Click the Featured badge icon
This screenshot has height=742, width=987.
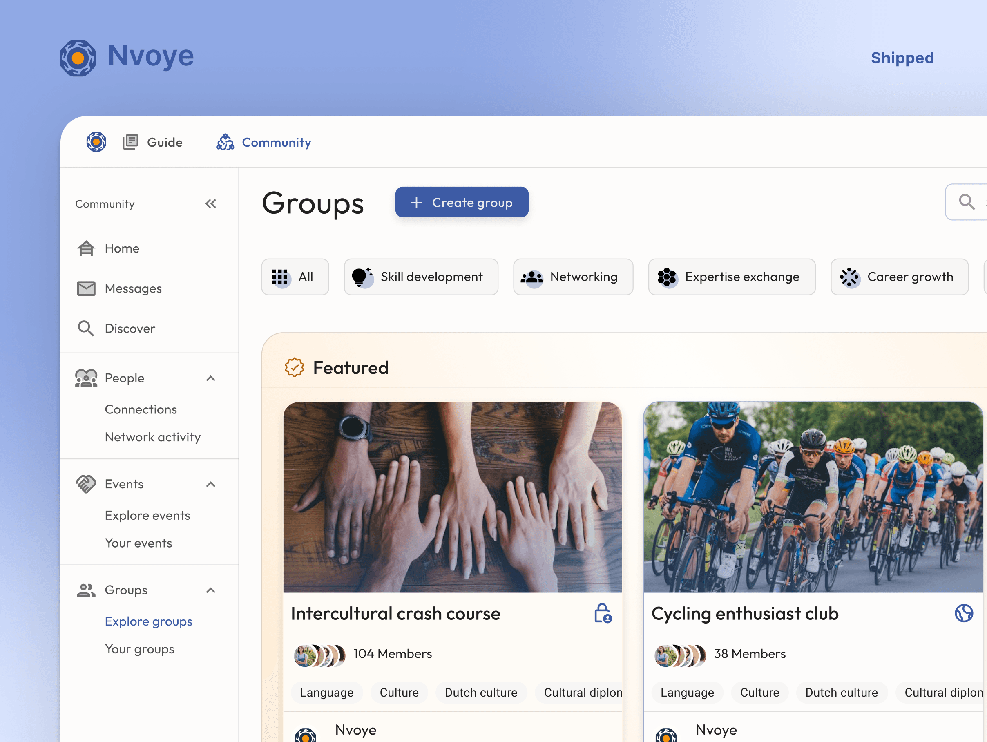[295, 368]
